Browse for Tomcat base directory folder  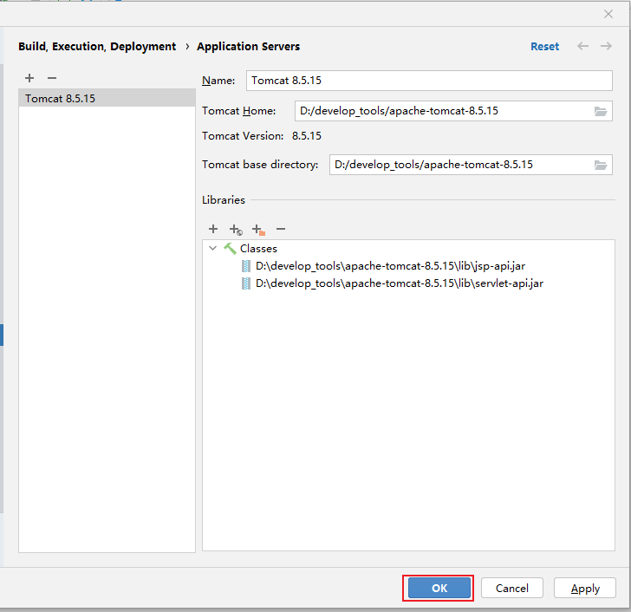coord(601,165)
